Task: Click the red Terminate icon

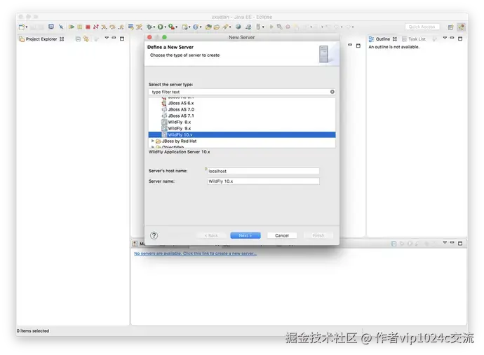Action: click(x=88, y=27)
